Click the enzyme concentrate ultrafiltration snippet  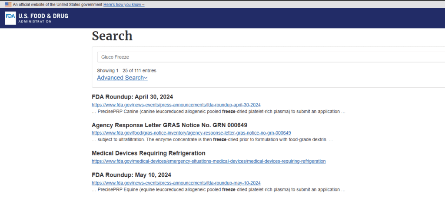(212, 140)
